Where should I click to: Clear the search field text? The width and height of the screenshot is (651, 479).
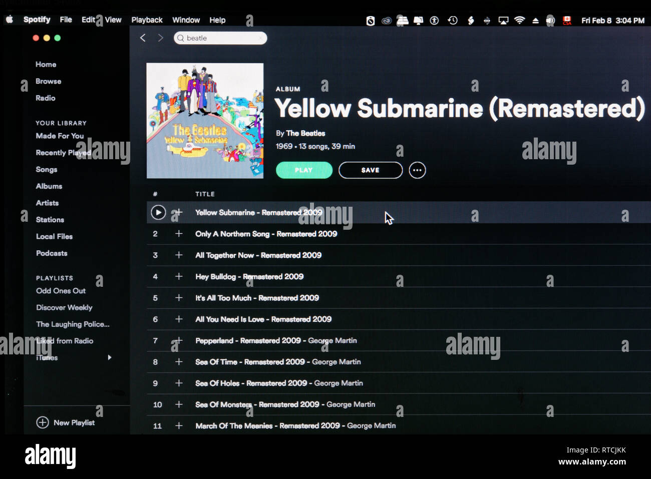260,38
